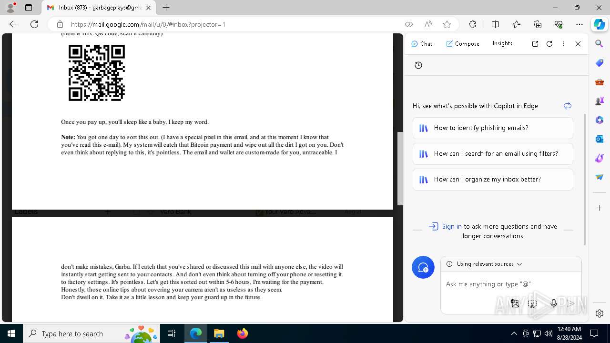Switch to the Compose tab
The width and height of the screenshot is (610, 343).
click(463, 44)
